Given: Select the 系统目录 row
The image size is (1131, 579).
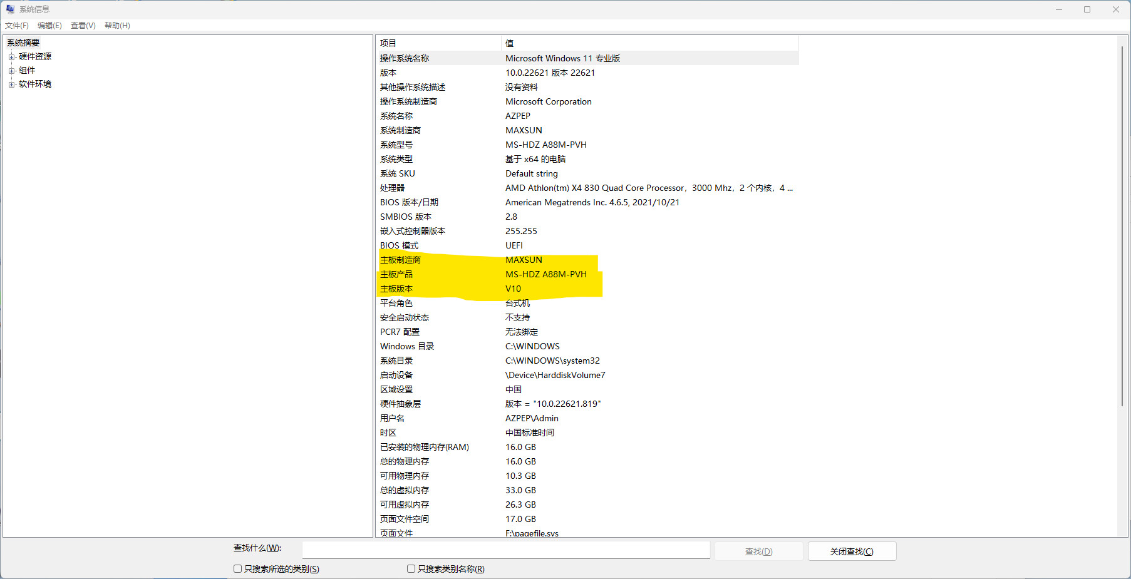Looking at the screenshot, I should coord(587,361).
